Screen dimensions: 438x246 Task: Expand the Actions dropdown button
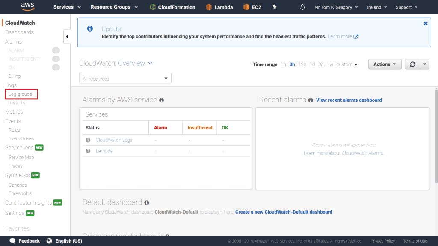[385, 64]
